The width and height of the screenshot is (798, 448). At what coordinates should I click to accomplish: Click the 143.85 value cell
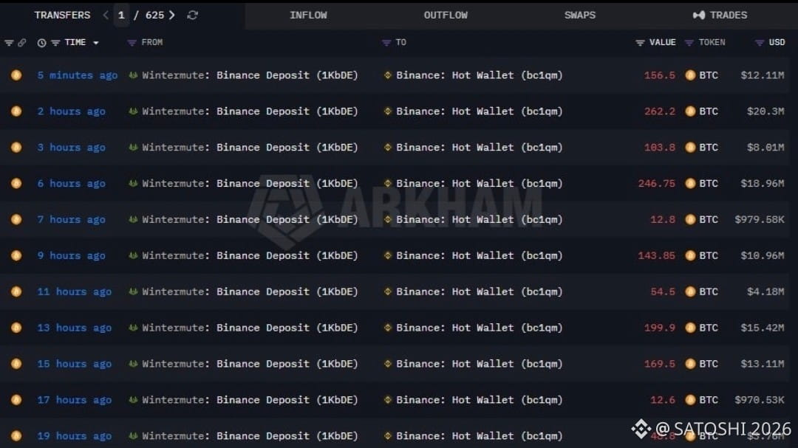[657, 256]
